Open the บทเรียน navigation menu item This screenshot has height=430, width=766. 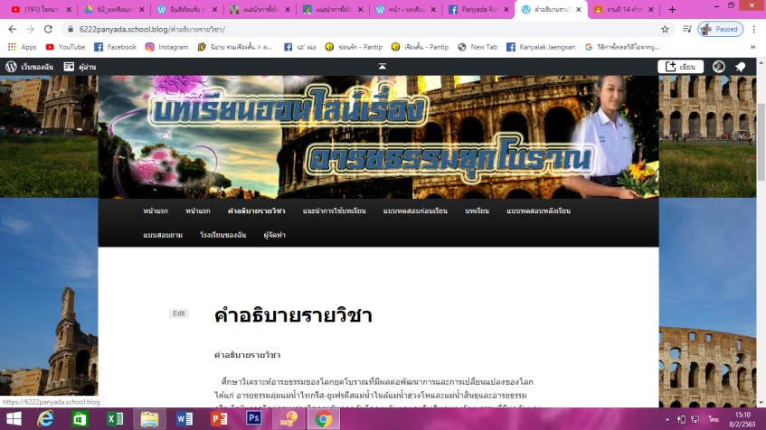477,210
